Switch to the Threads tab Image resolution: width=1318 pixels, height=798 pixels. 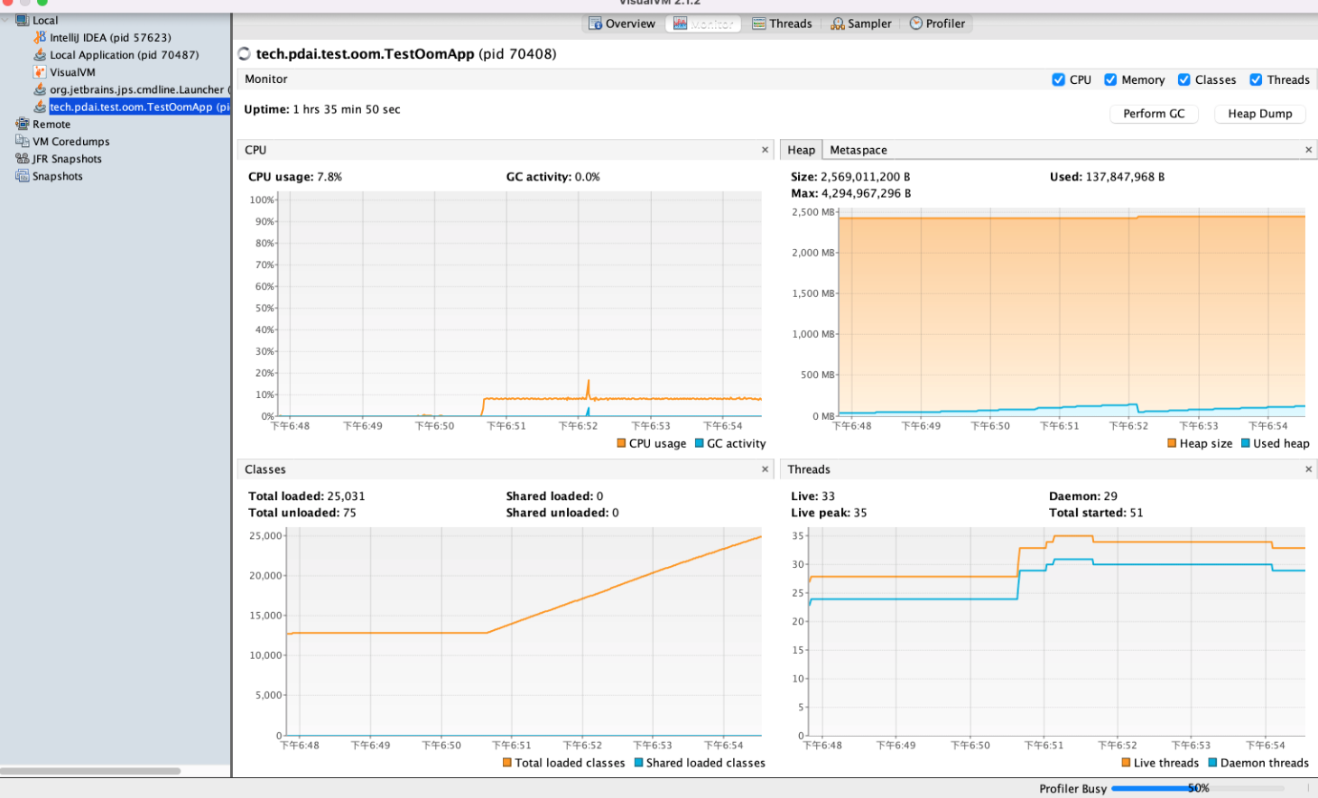tap(783, 23)
